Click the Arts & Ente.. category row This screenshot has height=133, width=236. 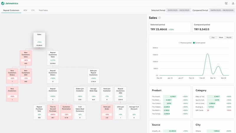click(x=213, y=103)
